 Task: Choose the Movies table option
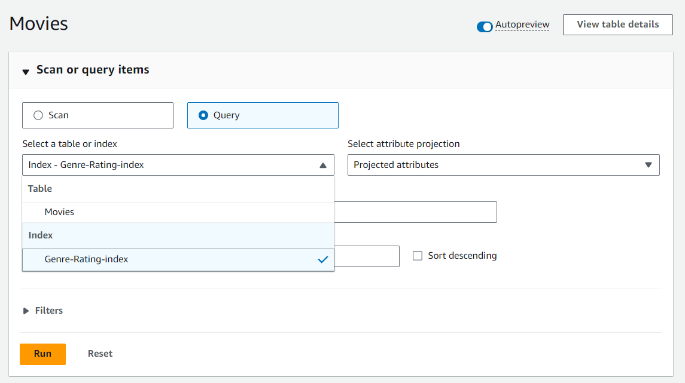[59, 212]
